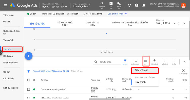Open Quảng cáo & tiện ích page

[11, 32]
